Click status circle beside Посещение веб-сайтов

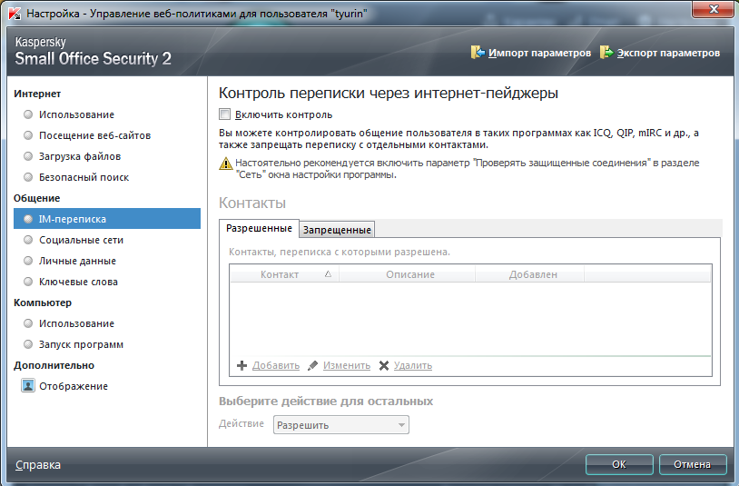[28, 135]
